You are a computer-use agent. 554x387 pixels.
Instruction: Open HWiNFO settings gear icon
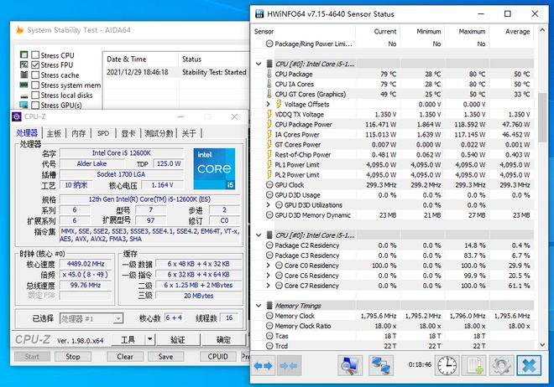(501, 365)
